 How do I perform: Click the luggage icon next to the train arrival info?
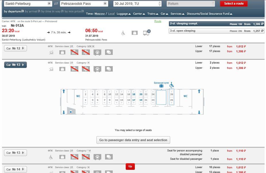(135, 33)
